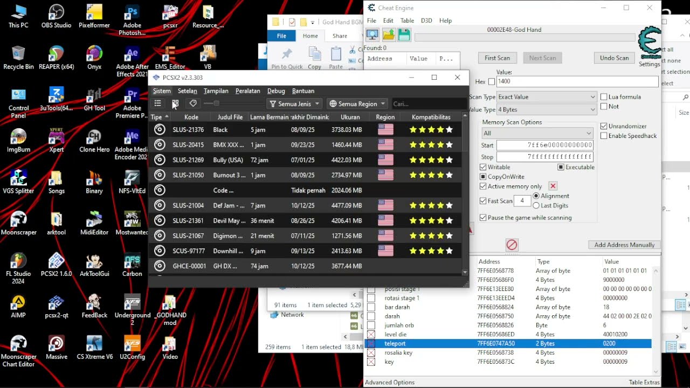Screen dimensions: 690x388
Task: Toggle the Hex checkbox in Cheat Engine
Action: (491, 81)
